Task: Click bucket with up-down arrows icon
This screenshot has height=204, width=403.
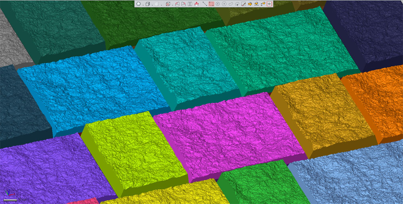Action: (263, 4)
